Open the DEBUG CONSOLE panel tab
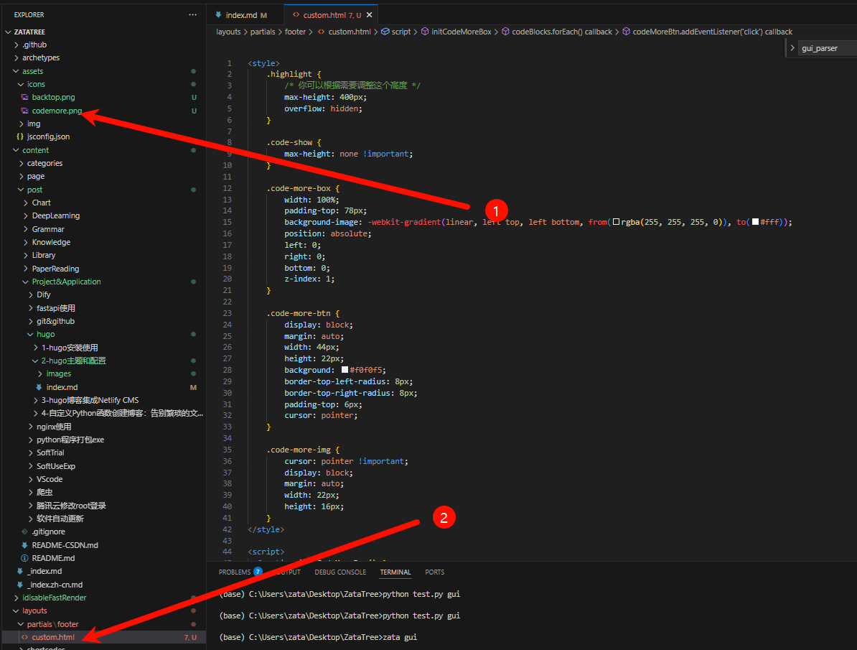857x650 pixels. pyautogui.click(x=340, y=572)
